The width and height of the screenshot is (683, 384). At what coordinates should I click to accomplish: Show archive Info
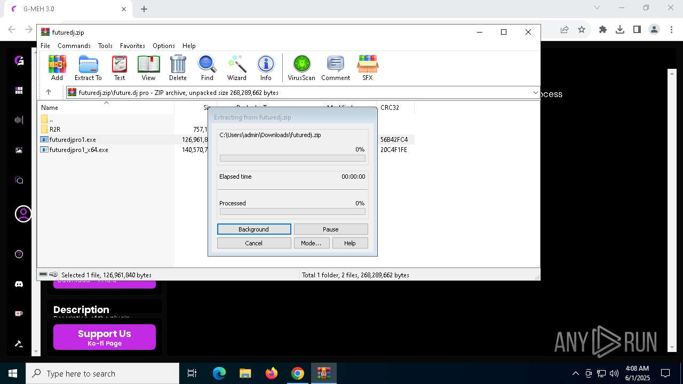click(x=266, y=68)
